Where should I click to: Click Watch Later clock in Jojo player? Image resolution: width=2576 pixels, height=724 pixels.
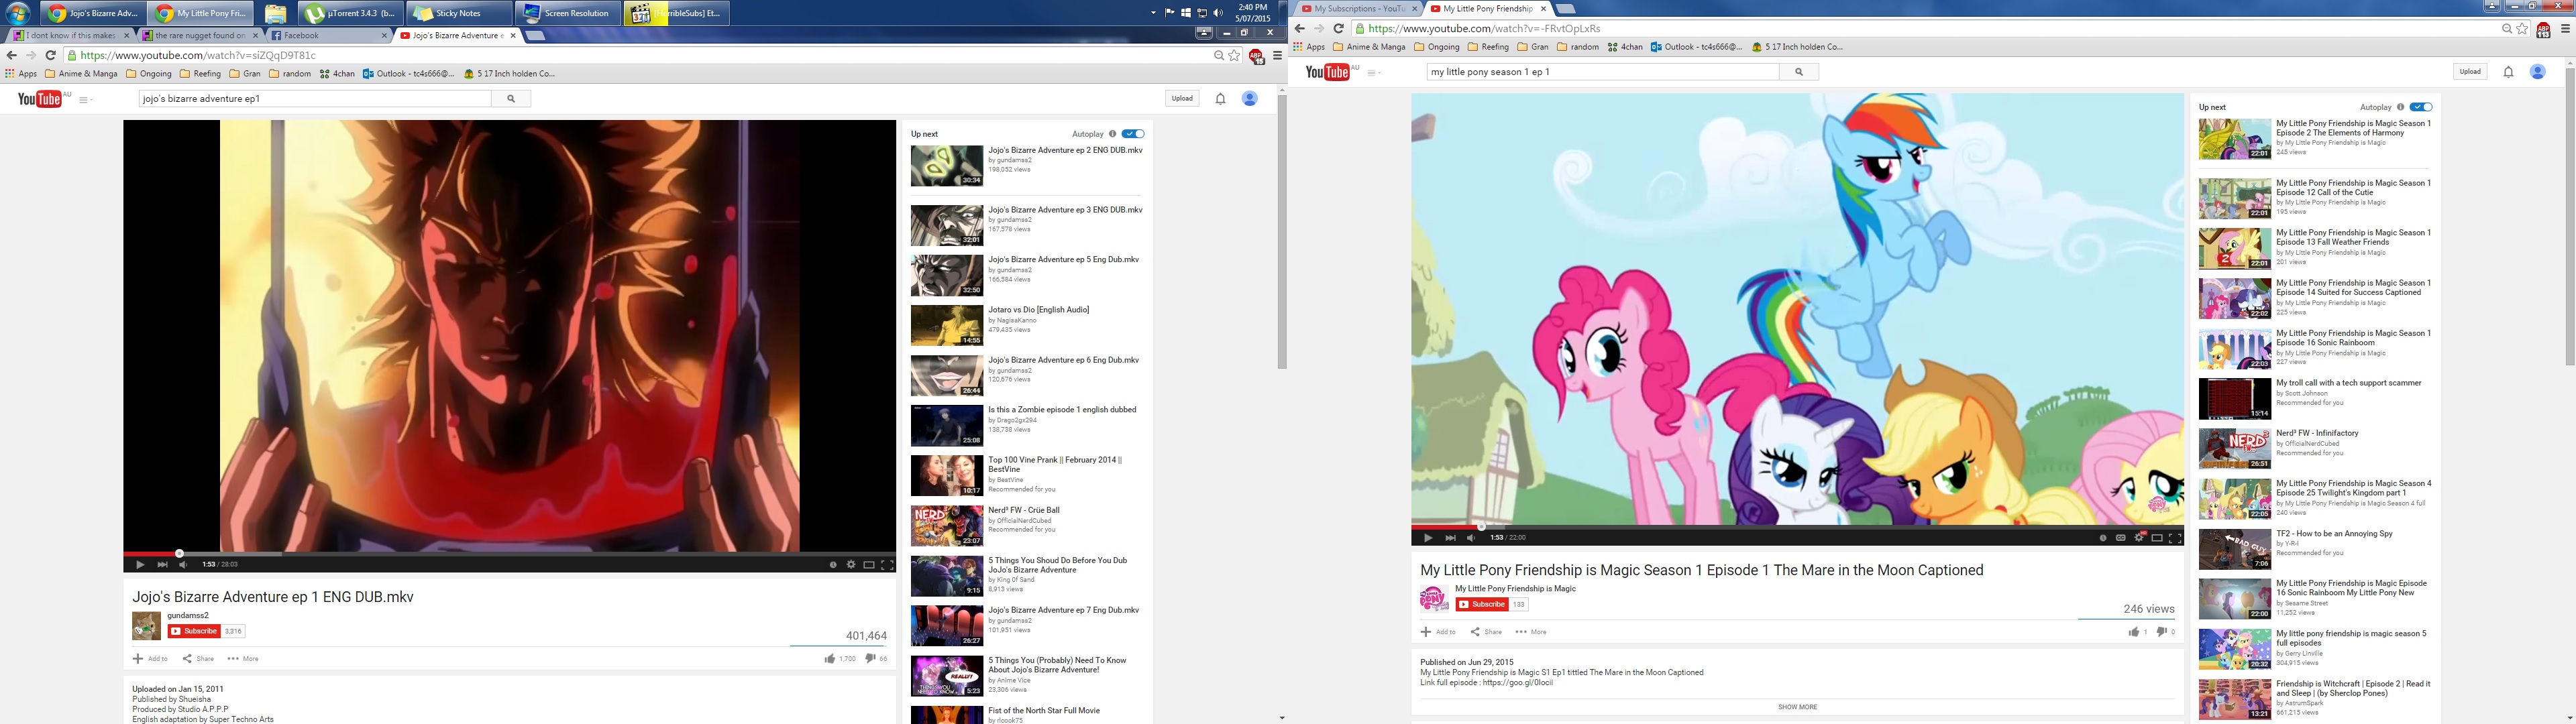(833, 565)
